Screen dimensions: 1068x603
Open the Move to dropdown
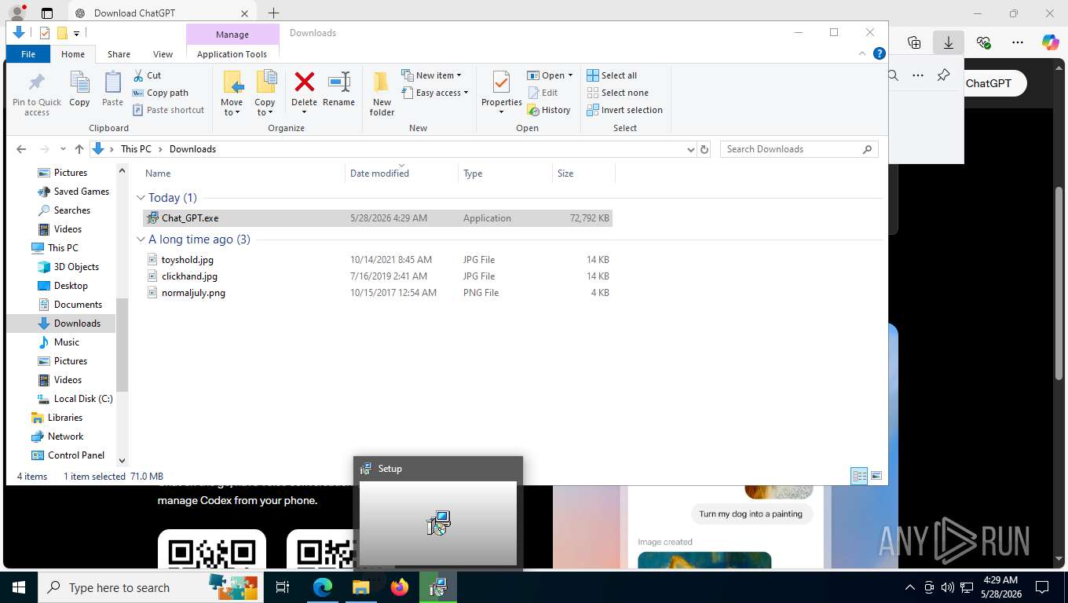pyautogui.click(x=232, y=112)
